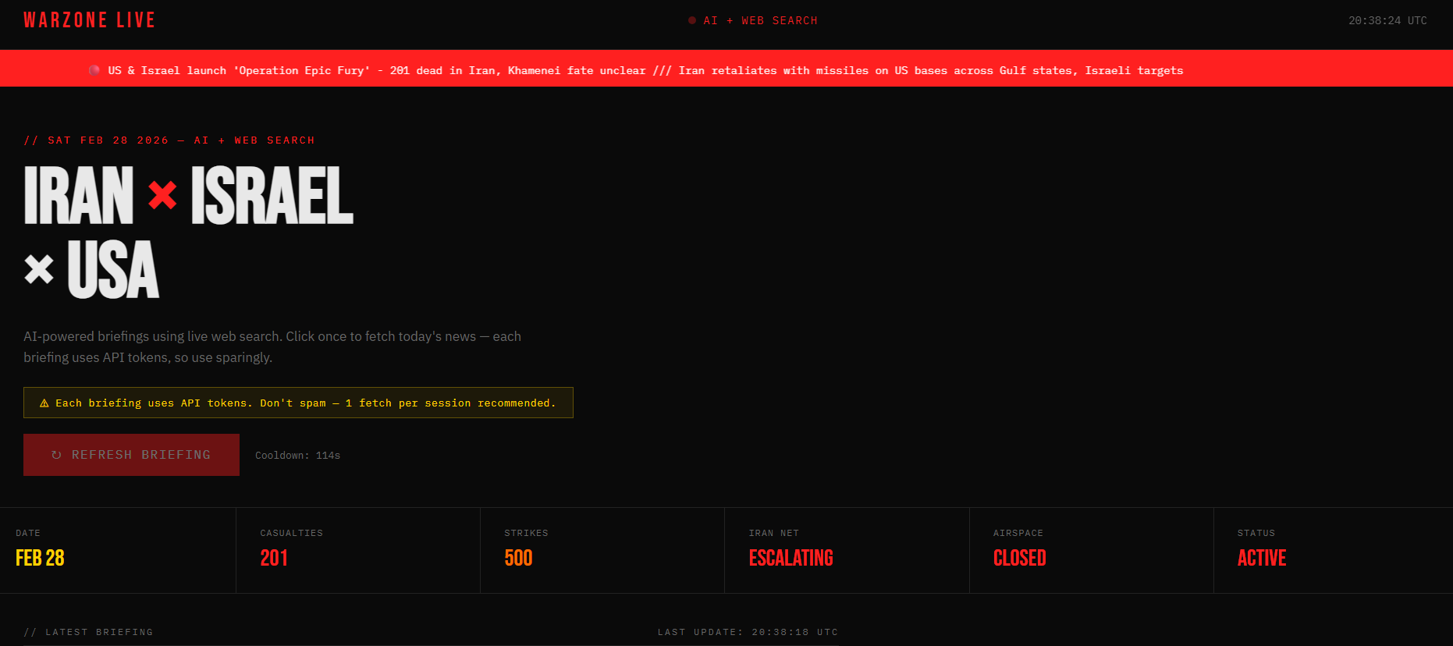
Task: Click the STRIKES value 500
Action: pos(518,558)
